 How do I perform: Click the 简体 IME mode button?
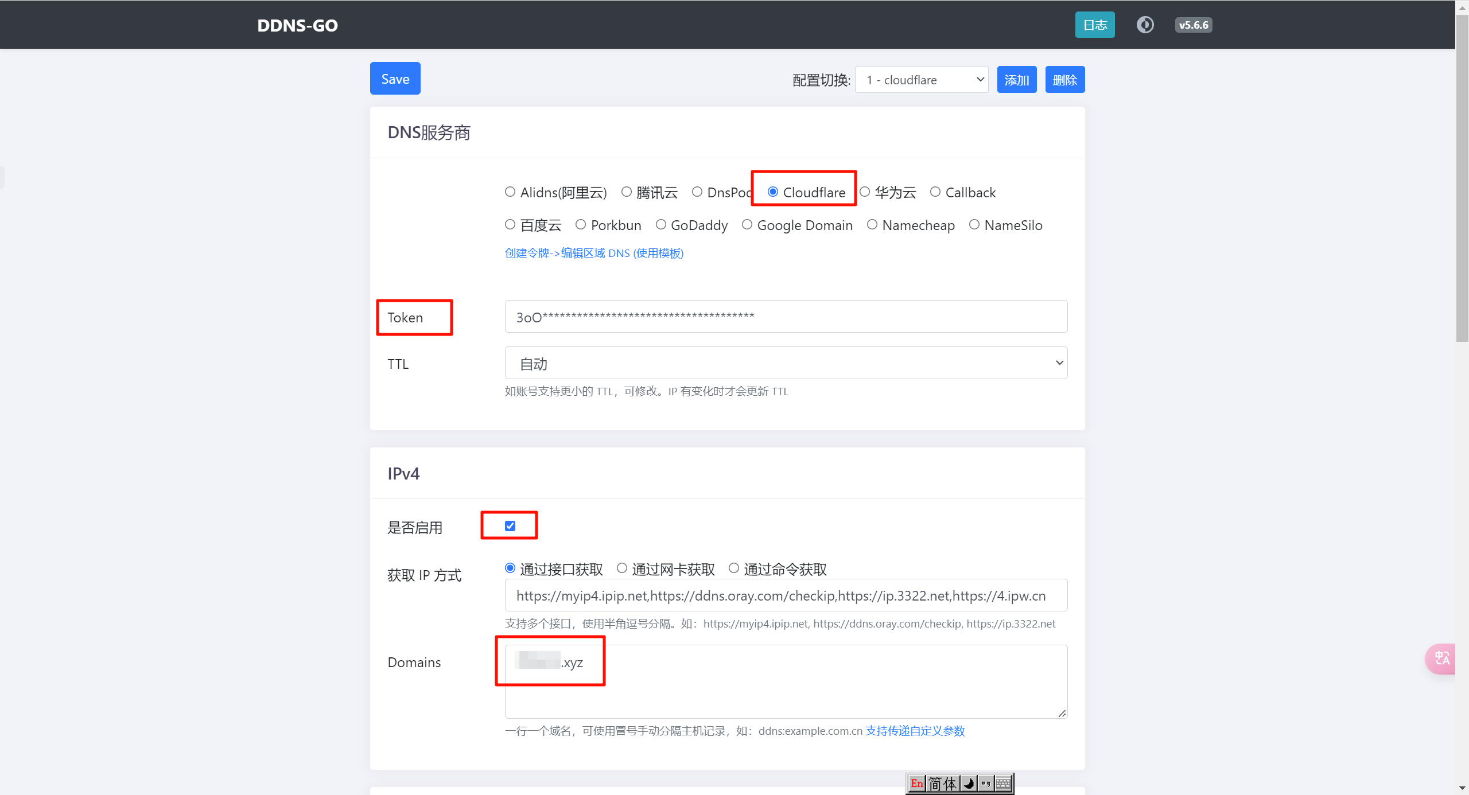point(942,783)
